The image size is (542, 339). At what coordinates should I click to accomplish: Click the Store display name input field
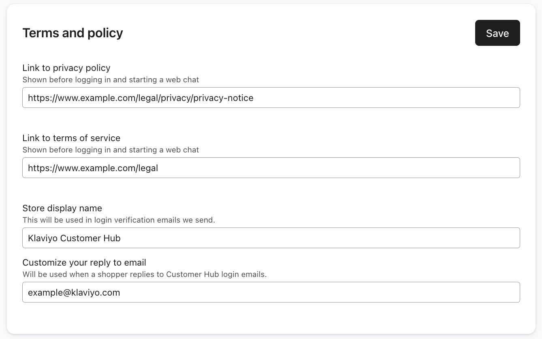(271, 238)
